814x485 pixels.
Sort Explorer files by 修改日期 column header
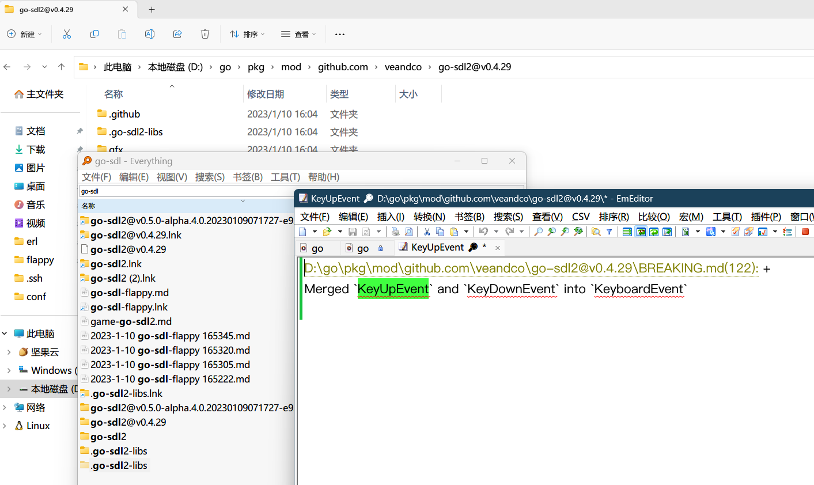(x=284, y=94)
